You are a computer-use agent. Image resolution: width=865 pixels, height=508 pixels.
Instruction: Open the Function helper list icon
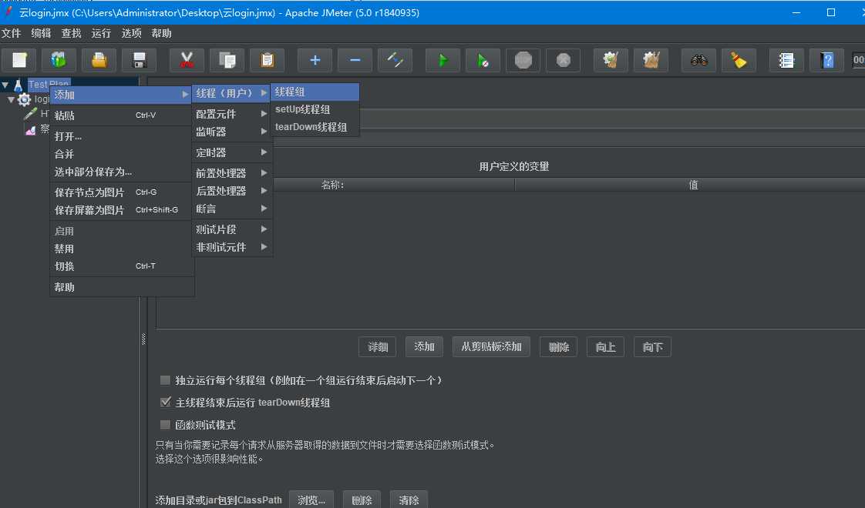[786, 59]
